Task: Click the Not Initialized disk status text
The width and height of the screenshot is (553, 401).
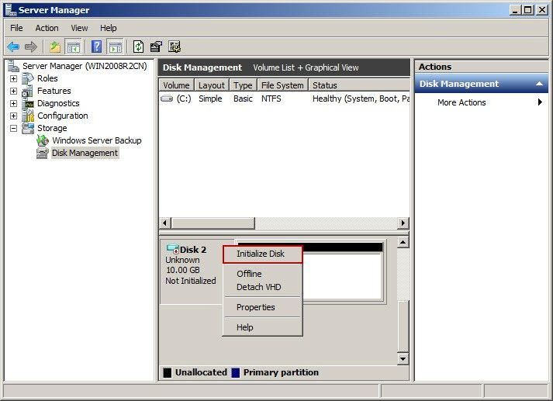Action: coord(191,281)
